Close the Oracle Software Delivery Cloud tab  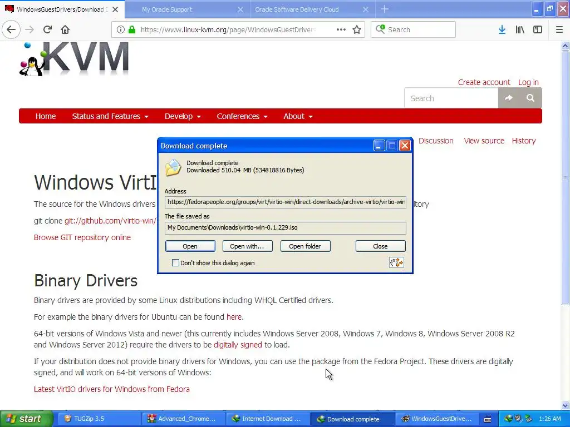point(366,9)
